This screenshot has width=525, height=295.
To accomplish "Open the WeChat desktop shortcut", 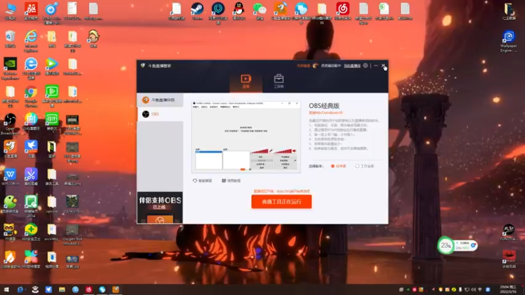I will tap(259, 11).
